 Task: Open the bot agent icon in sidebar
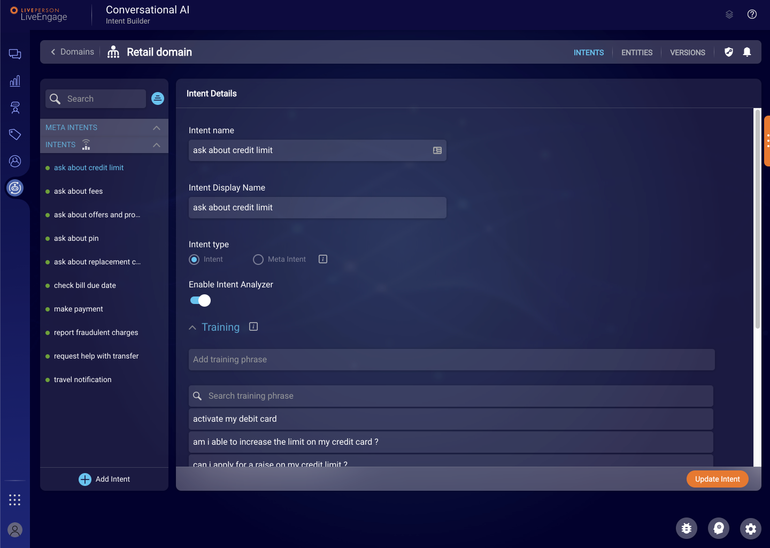point(15,108)
